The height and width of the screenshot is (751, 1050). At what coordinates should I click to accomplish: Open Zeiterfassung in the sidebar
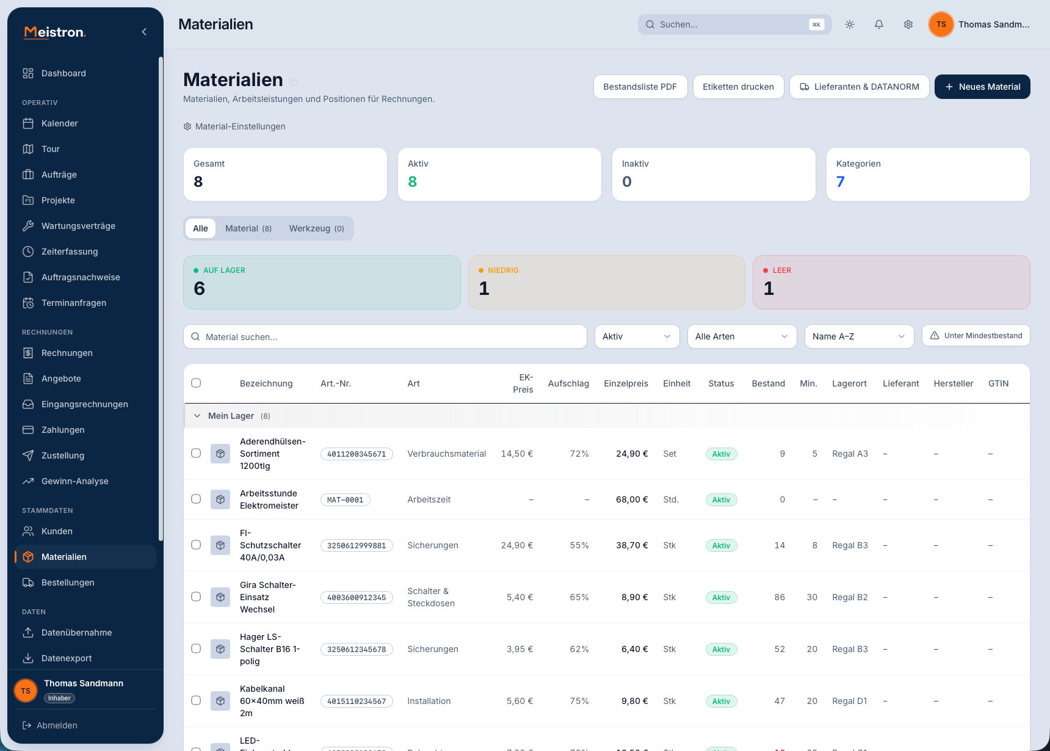(x=85, y=252)
